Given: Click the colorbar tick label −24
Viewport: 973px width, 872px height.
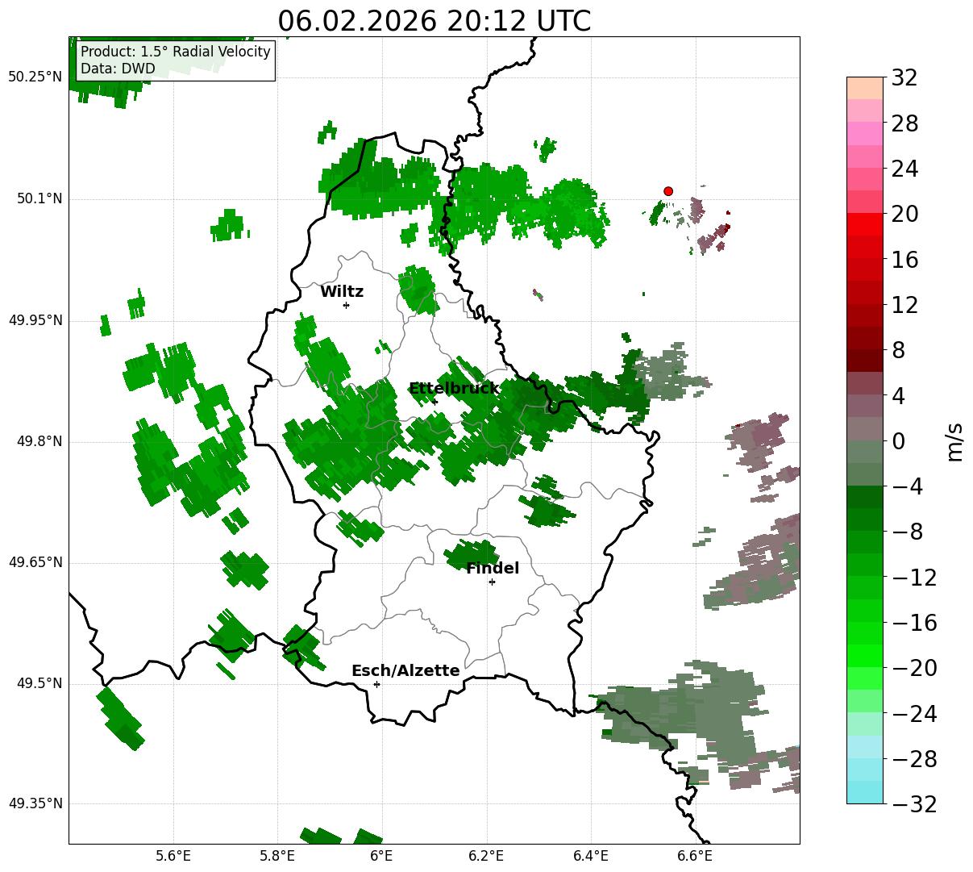Looking at the screenshot, I should click(914, 714).
